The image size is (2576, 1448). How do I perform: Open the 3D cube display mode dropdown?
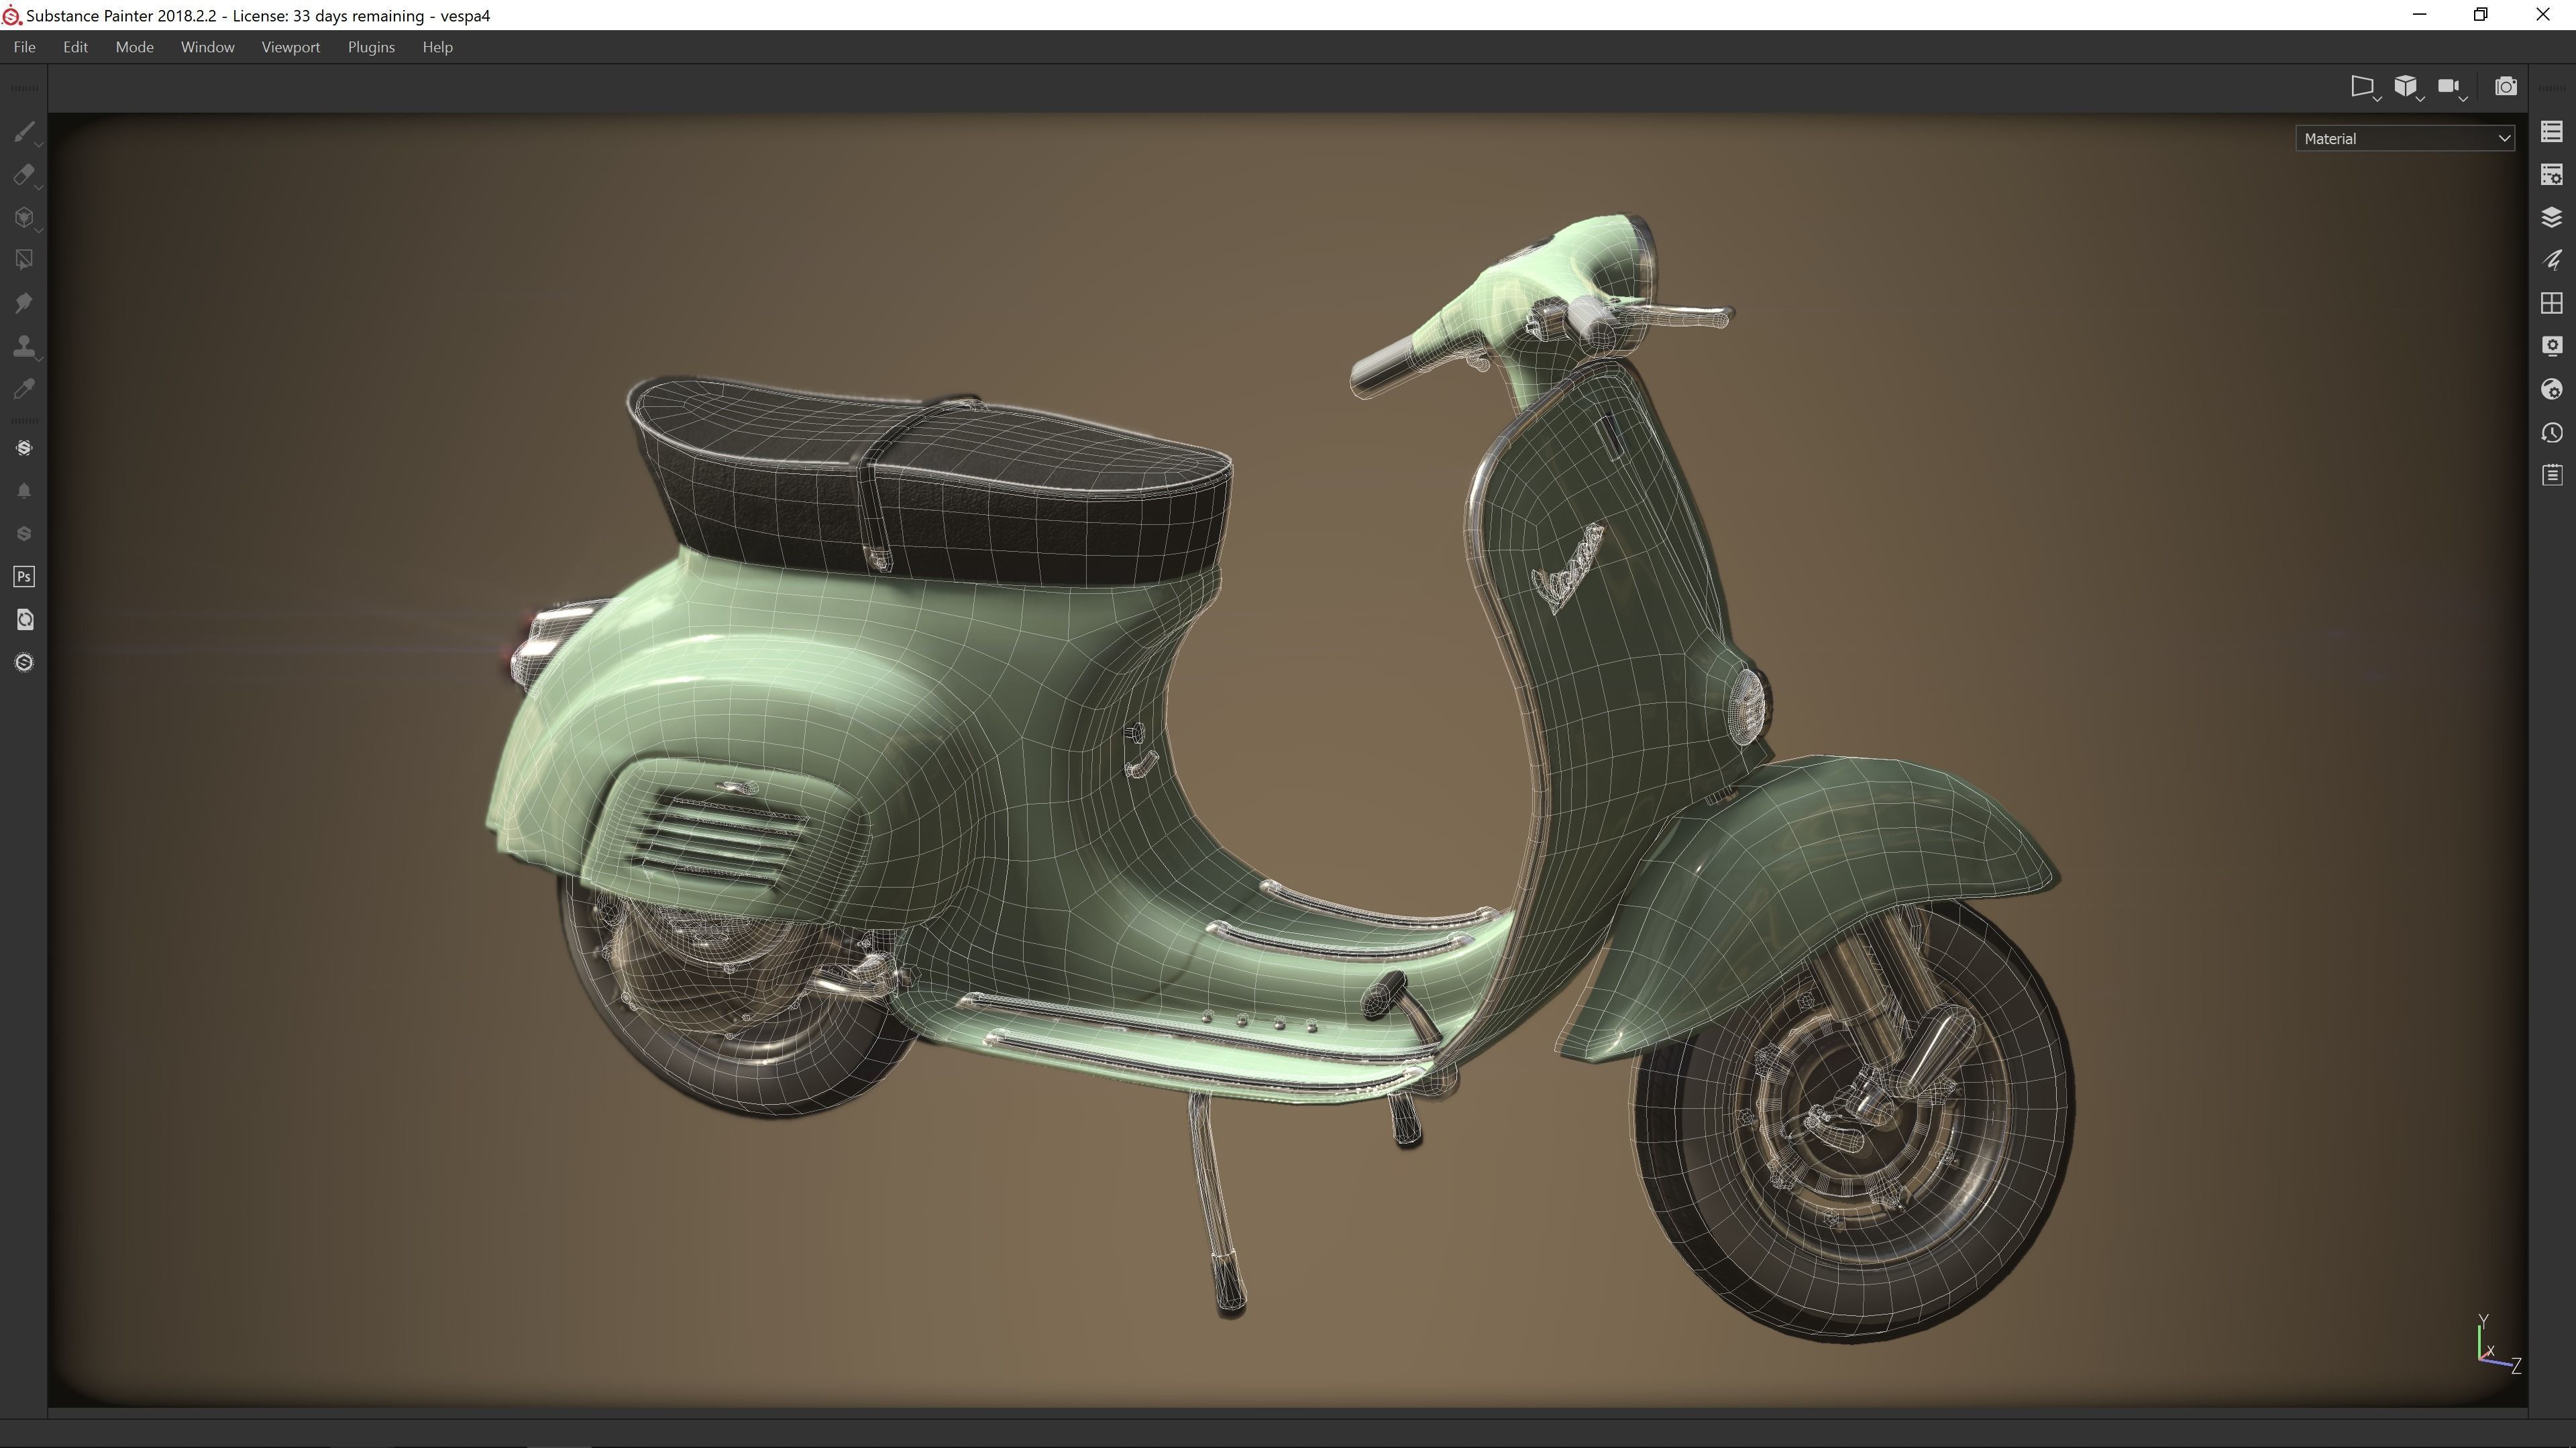click(2407, 87)
